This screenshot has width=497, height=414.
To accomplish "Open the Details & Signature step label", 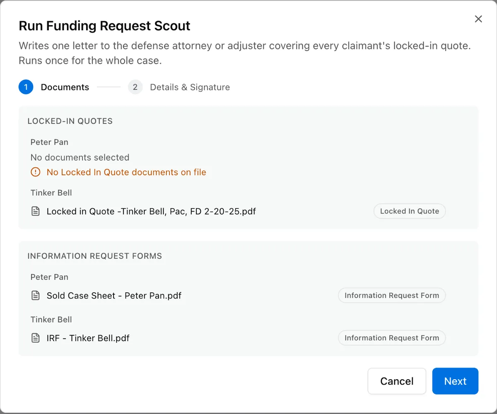I will 190,87.
